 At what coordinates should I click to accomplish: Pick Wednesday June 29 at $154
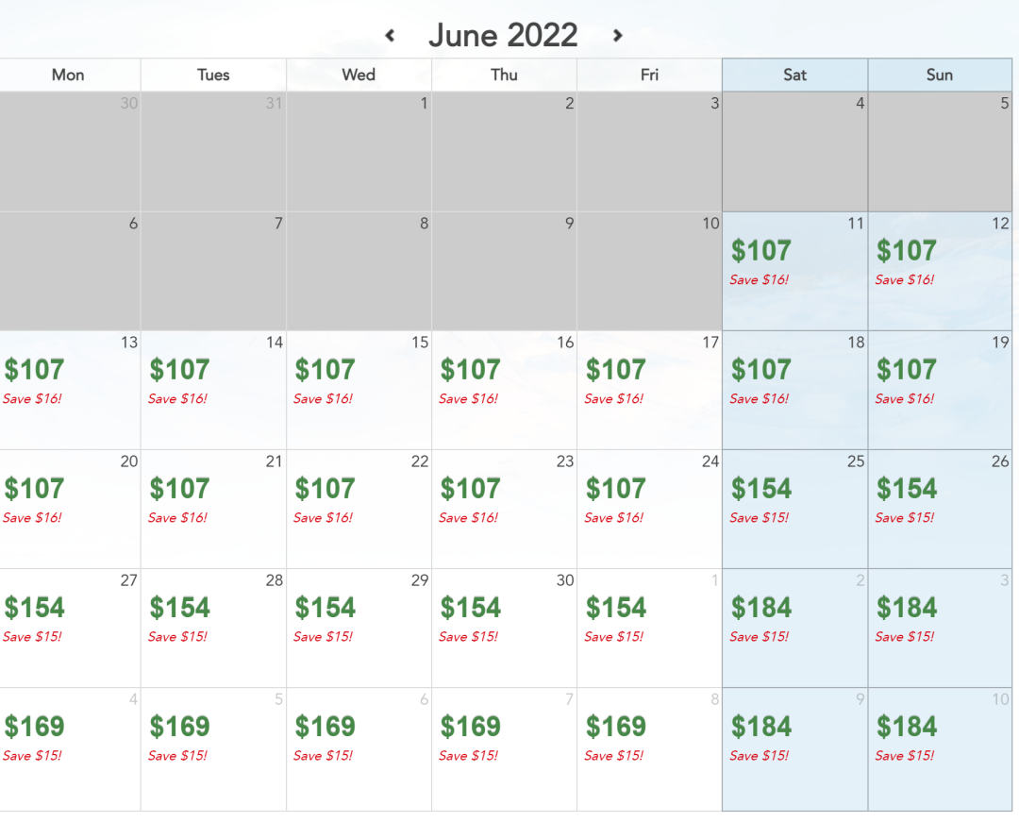[x=359, y=628]
